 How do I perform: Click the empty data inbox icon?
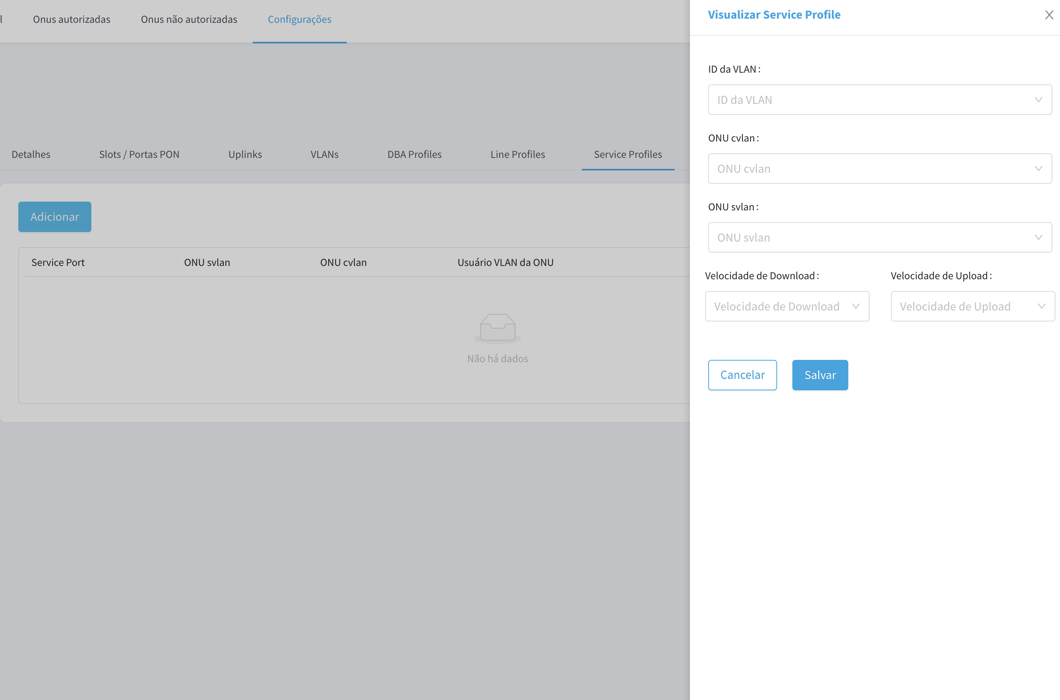pos(497,328)
